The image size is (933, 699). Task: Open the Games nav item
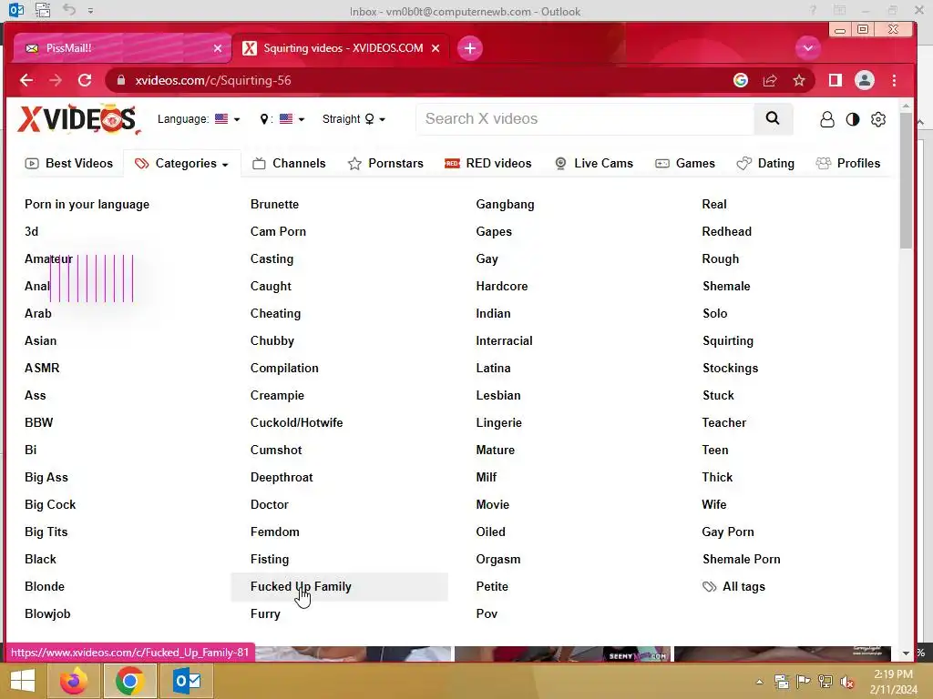(x=685, y=164)
